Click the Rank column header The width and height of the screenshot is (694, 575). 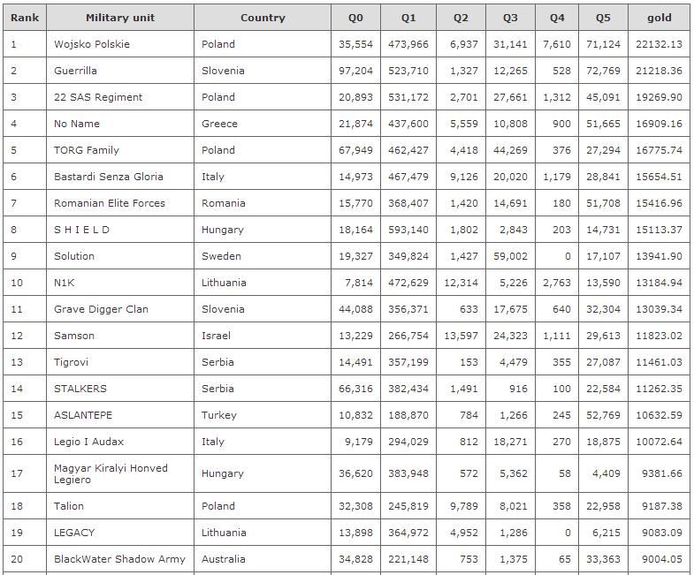pyautogui.click(x=25, y=18)
